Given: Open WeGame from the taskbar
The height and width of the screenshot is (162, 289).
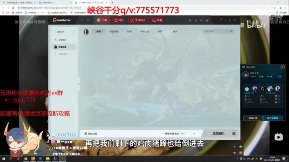Looking at the screenshot, I should click(62, 159).
